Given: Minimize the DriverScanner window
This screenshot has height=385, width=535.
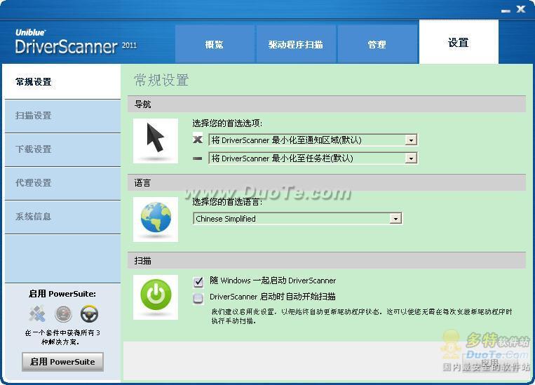Looking at the screenshot, I should click(506, 11).
